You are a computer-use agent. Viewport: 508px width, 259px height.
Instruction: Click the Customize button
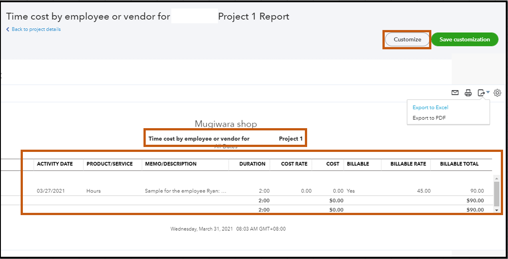tap(407, 39)
